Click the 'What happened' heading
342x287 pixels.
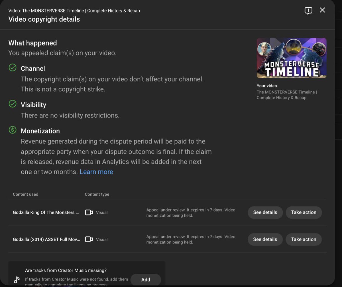click(32, 43)
